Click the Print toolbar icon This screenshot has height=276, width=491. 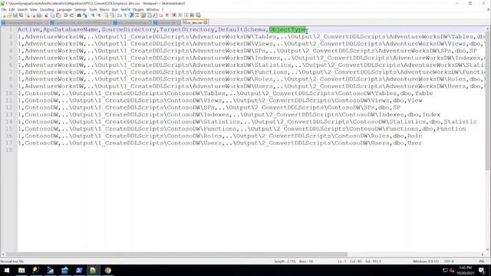[39, 15]
